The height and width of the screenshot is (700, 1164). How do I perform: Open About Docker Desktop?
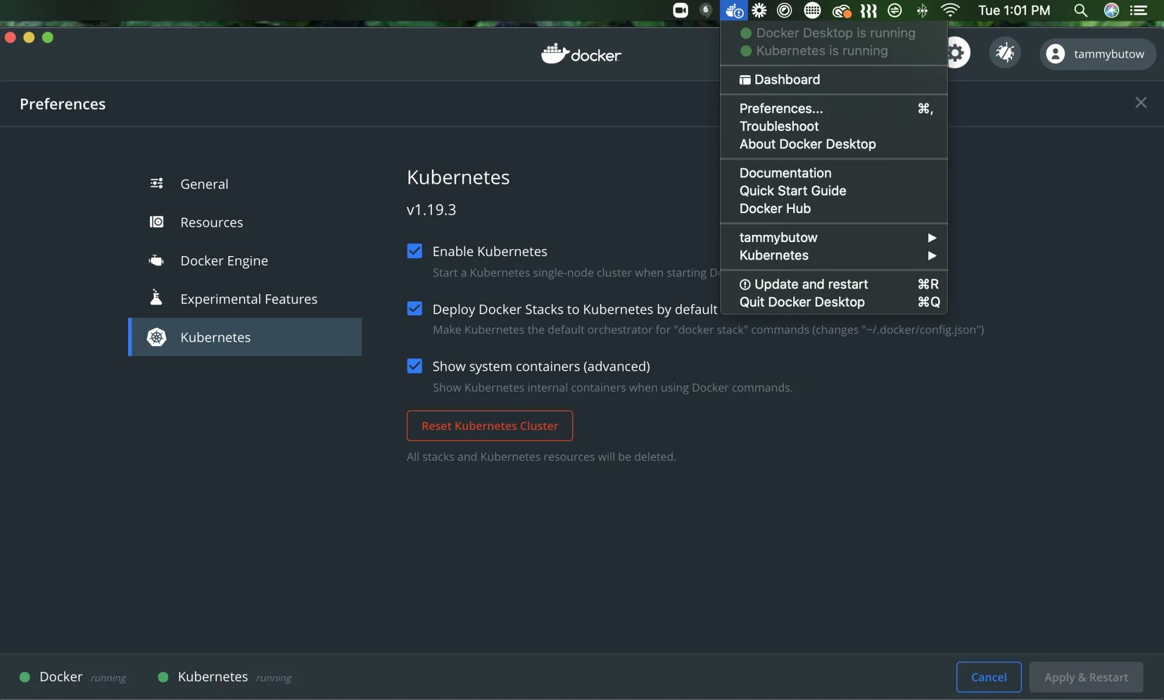(x=833, y=144)
